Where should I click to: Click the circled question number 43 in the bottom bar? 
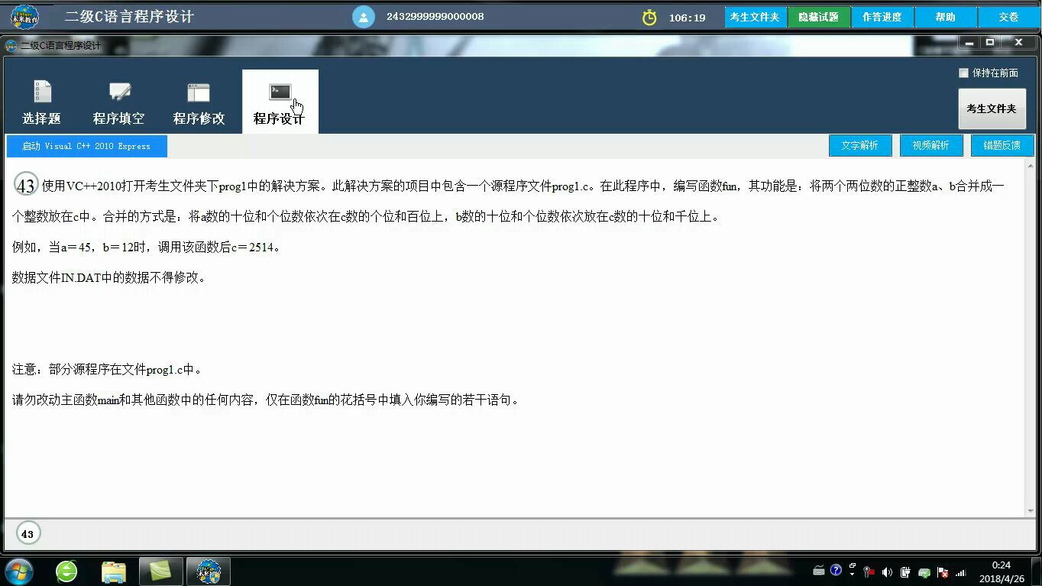point(28,534)
